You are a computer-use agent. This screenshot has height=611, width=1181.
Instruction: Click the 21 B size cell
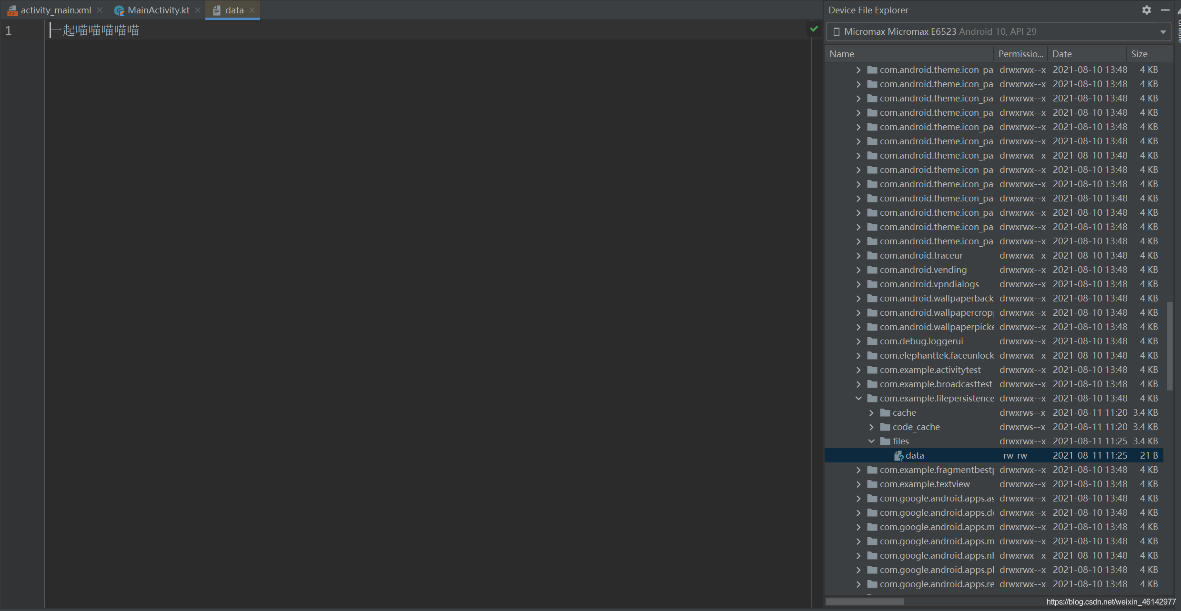(x=1149, y=456)
